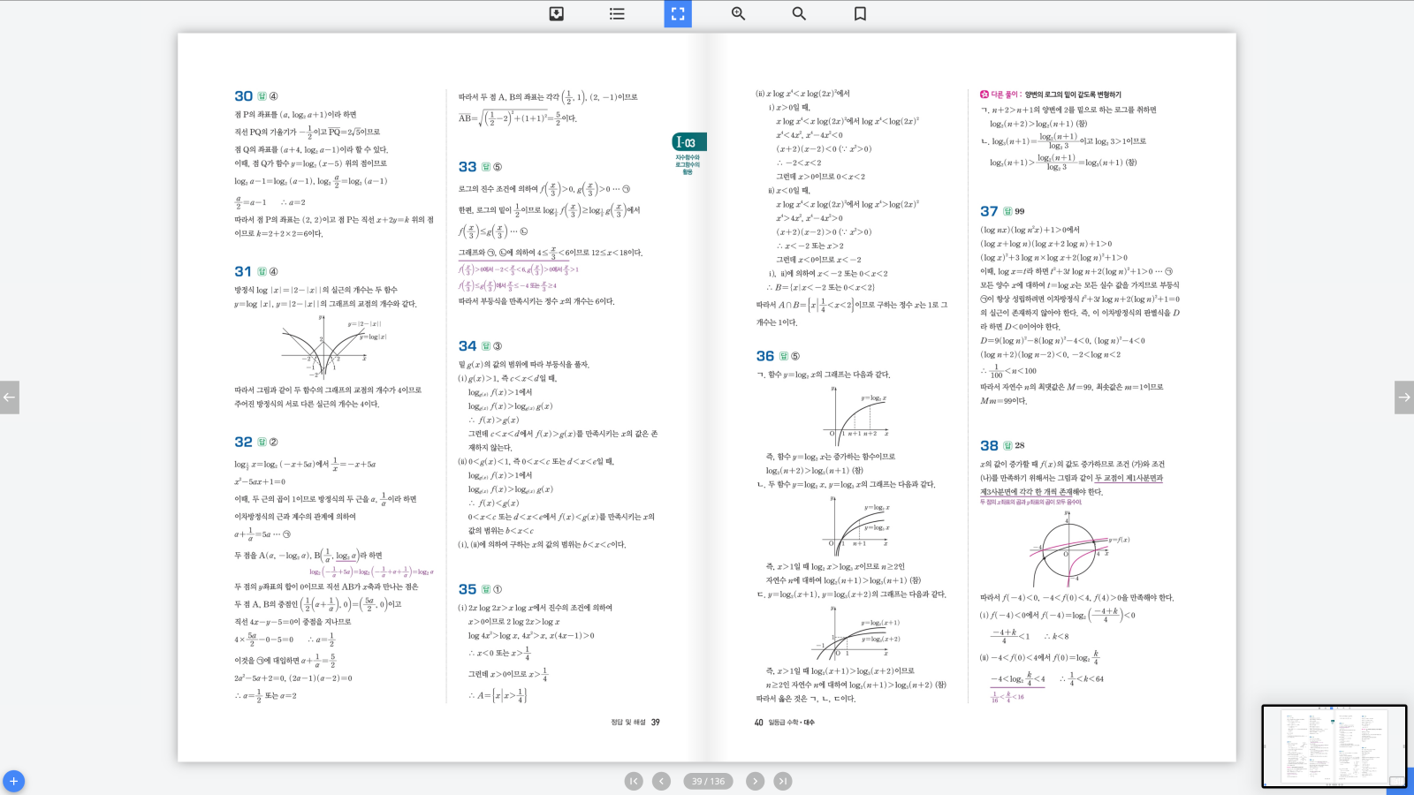Jump to the last page
The height and width of the screenshot is (795, 1414).
(x=783, y=781)
